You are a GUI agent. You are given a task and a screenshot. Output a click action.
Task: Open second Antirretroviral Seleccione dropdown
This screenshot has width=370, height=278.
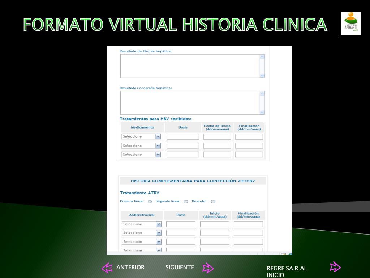click(x=142, y=233)
